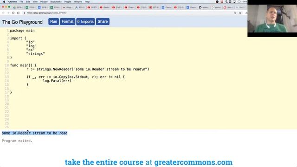This screenshot has height=167, width=297.
Task: Click the AirPlay display icon in menu bar
Action: (x=234, y=2)
